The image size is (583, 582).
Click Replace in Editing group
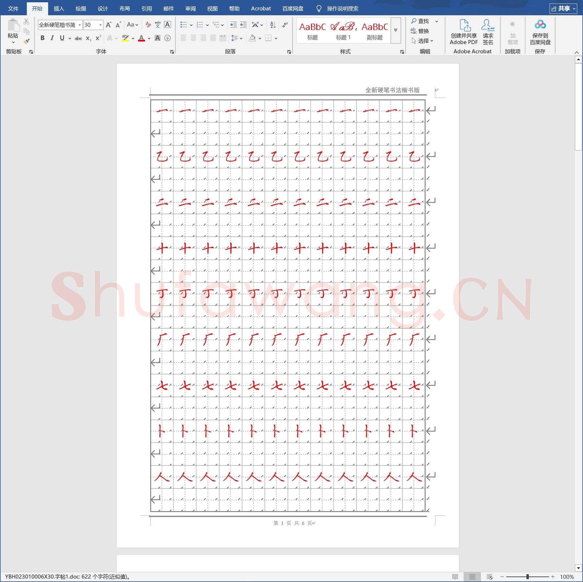[420, 31]
